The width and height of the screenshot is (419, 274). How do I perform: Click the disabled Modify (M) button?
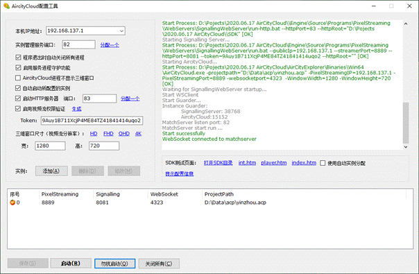(123, 171)
